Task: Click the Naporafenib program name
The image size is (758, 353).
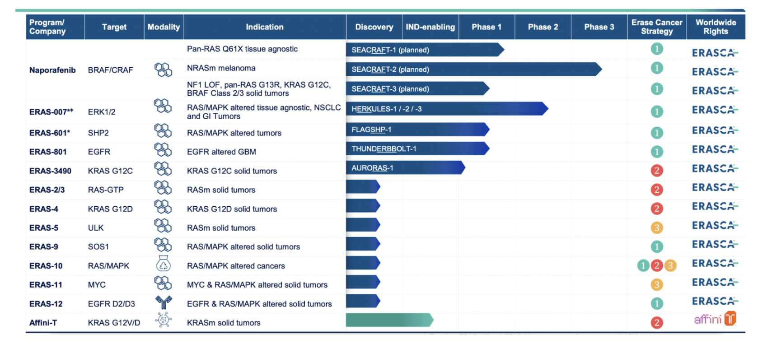Action: coord(52,70)
